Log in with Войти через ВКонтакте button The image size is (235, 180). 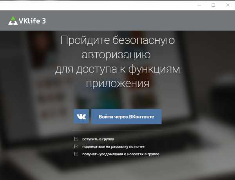[127, 117]
